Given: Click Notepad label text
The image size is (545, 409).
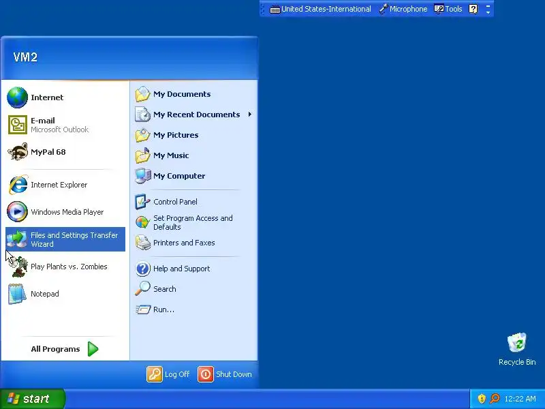Looking at the screenshot, I should 45,294.
